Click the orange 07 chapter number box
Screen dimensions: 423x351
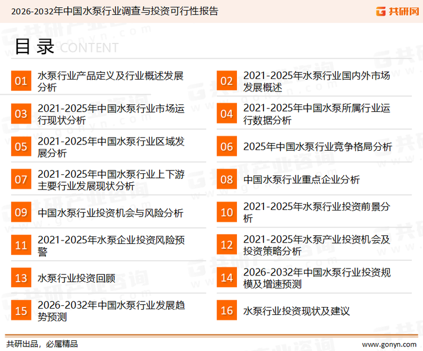(x=21, y=179)
